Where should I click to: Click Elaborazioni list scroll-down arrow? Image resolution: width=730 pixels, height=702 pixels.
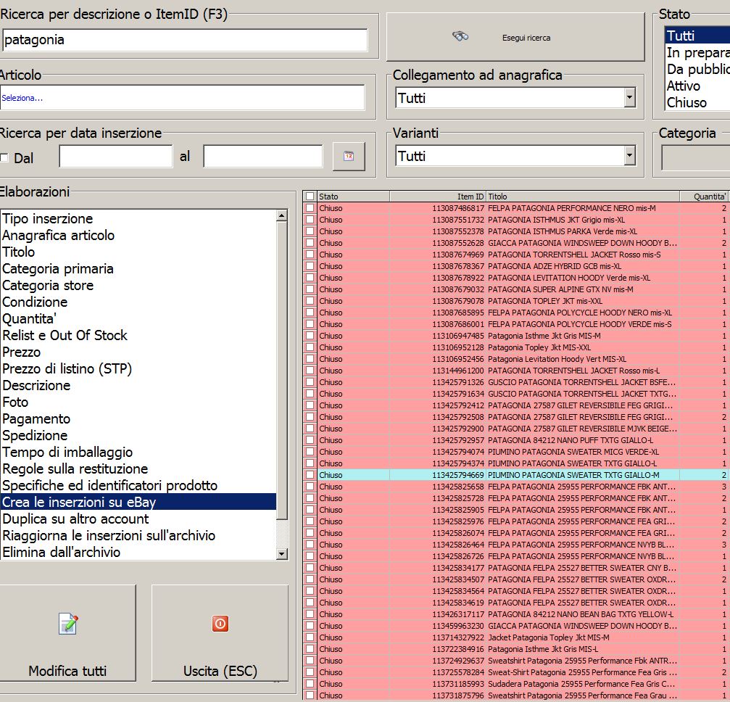pyautogui.click(x=282, y=554)
